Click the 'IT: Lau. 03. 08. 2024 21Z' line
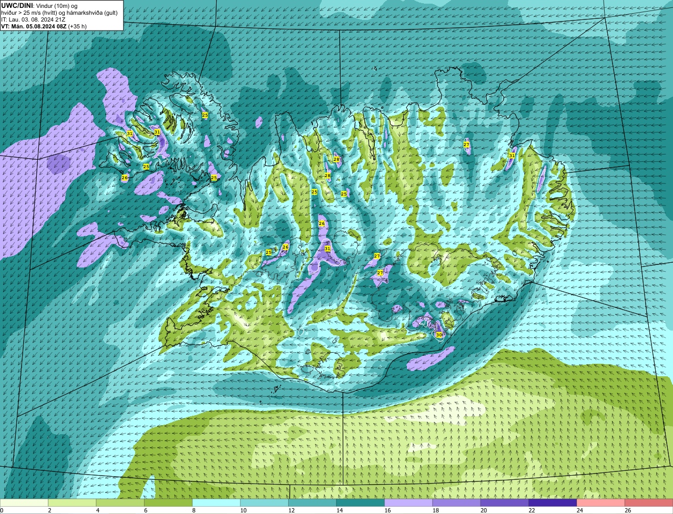This screenshot has width=673, height=514. [33, 19]
